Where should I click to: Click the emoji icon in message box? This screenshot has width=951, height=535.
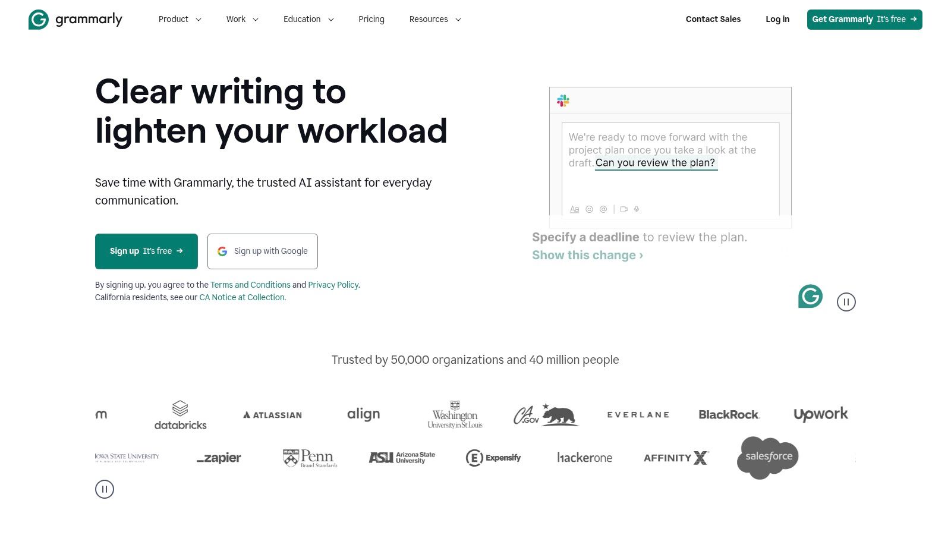[x=589, y=209]
